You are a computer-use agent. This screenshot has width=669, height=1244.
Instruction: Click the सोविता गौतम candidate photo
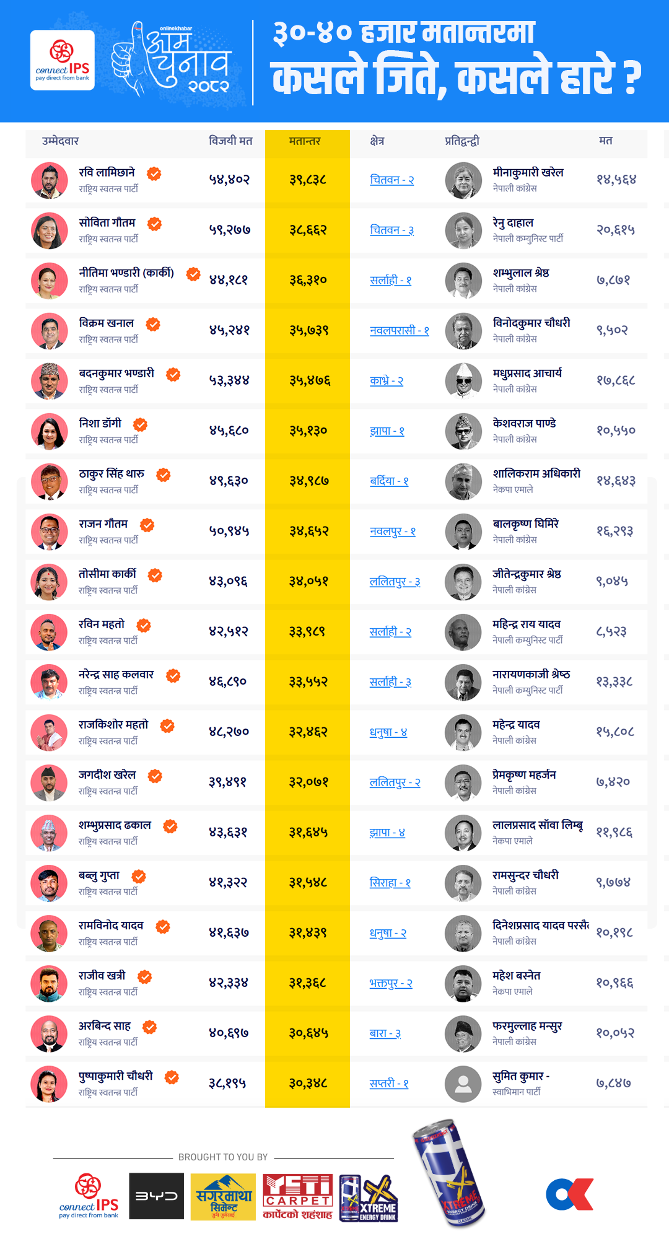coord(49,230)
